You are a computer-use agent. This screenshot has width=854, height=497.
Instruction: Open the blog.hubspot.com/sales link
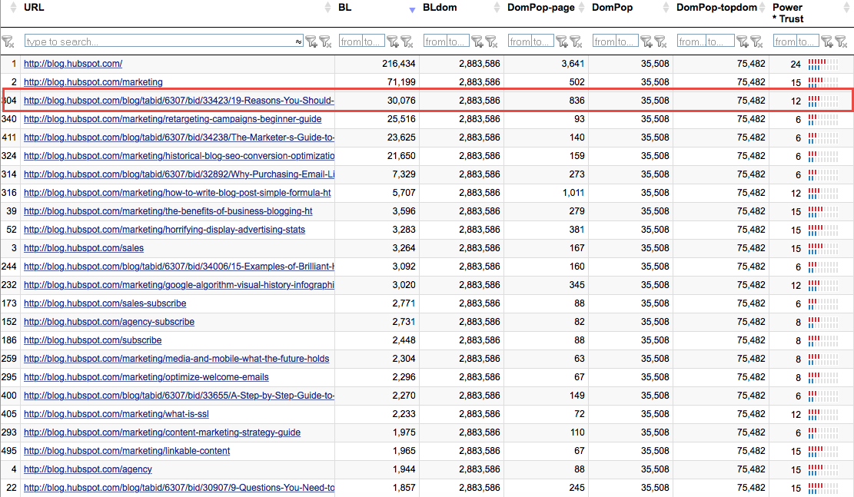(84, 248)
